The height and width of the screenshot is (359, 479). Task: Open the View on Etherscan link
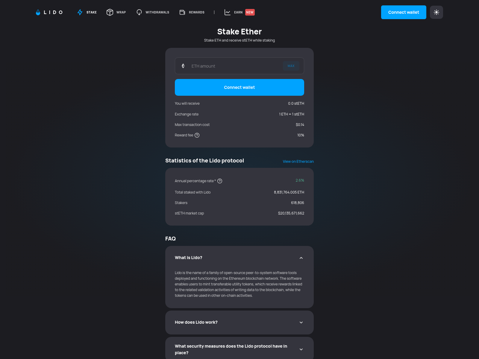tap(298, 162)
